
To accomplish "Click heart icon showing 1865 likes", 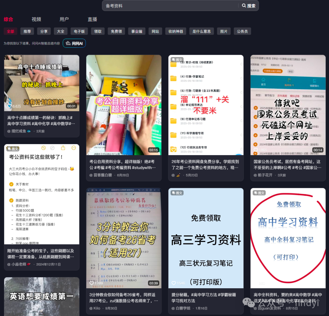I will coord(256,150).
